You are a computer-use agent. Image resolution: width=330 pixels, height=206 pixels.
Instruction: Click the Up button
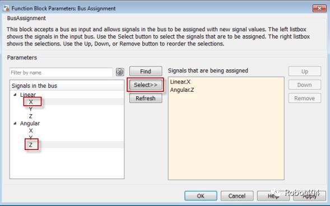point(305,71)
